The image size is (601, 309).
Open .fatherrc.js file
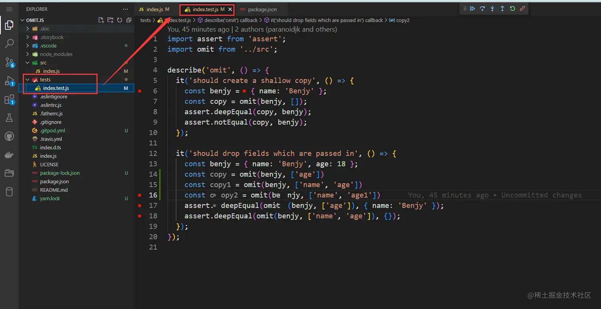click(77, 114)
